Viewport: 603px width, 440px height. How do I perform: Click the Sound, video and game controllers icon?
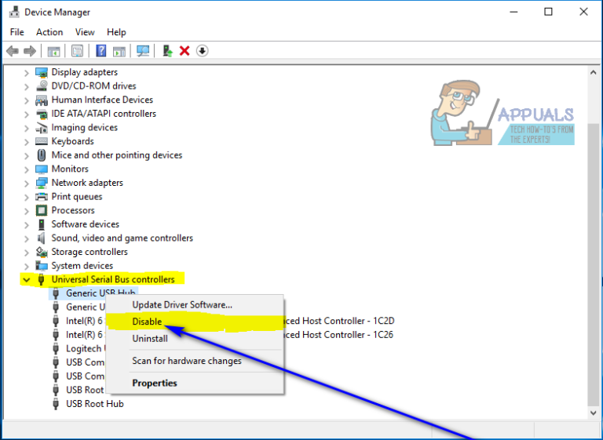tap(42, 238)
